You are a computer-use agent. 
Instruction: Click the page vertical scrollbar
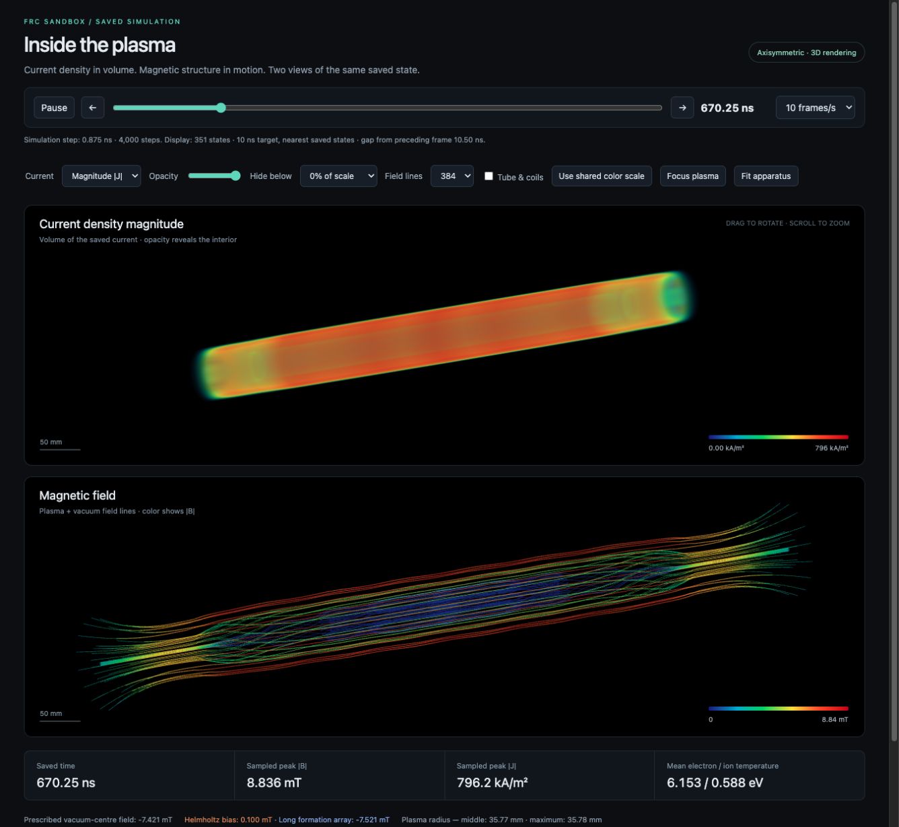click(894, 370)
